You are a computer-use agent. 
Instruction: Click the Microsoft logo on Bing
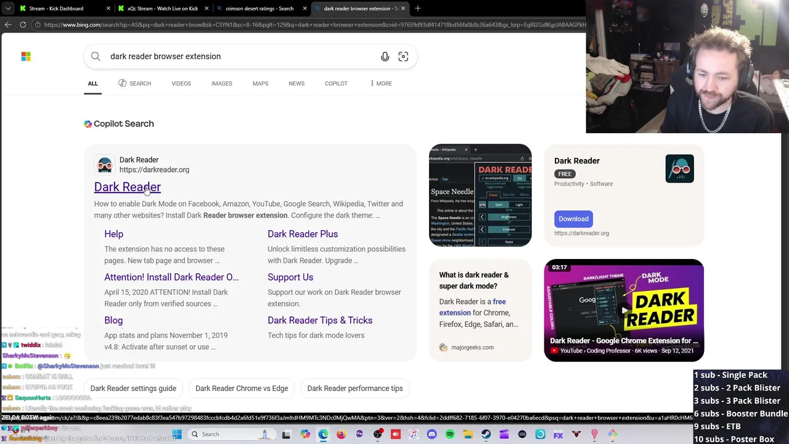(x=26, y=56)
